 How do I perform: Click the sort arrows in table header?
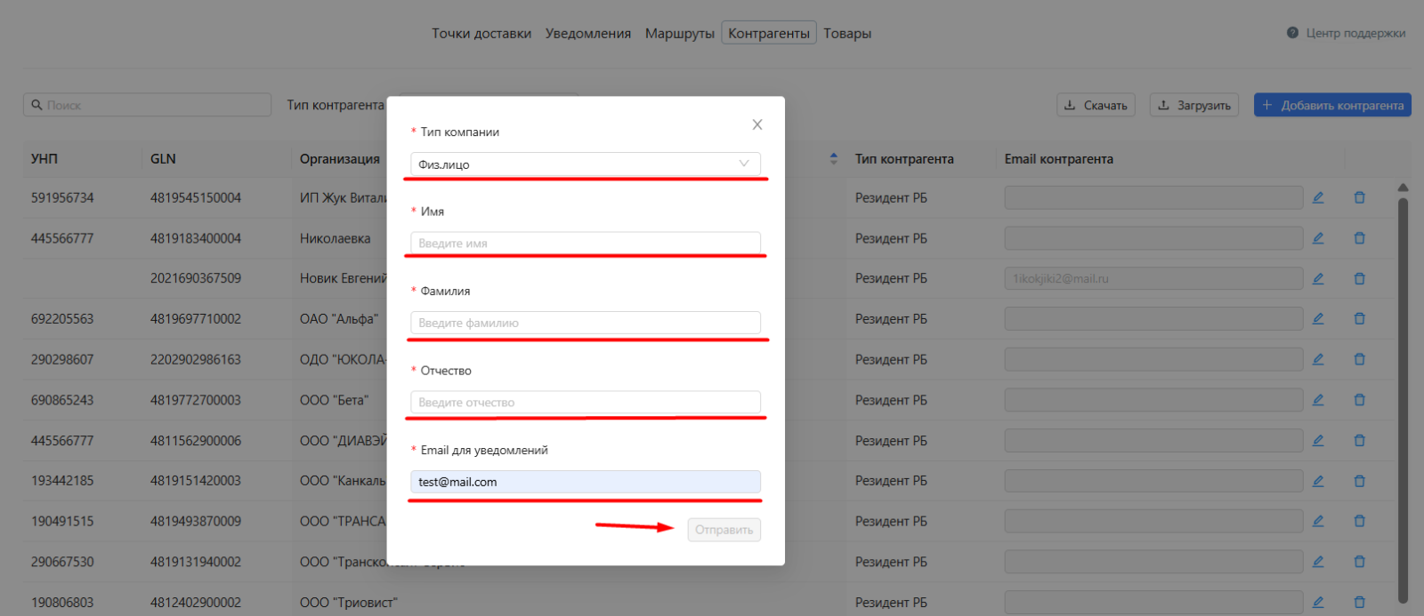[x=834, y=158]
